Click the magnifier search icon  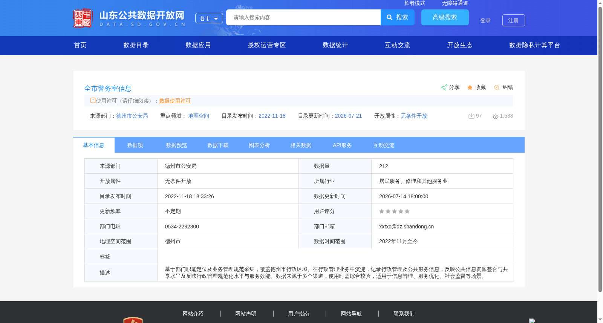tap(390, 17)
